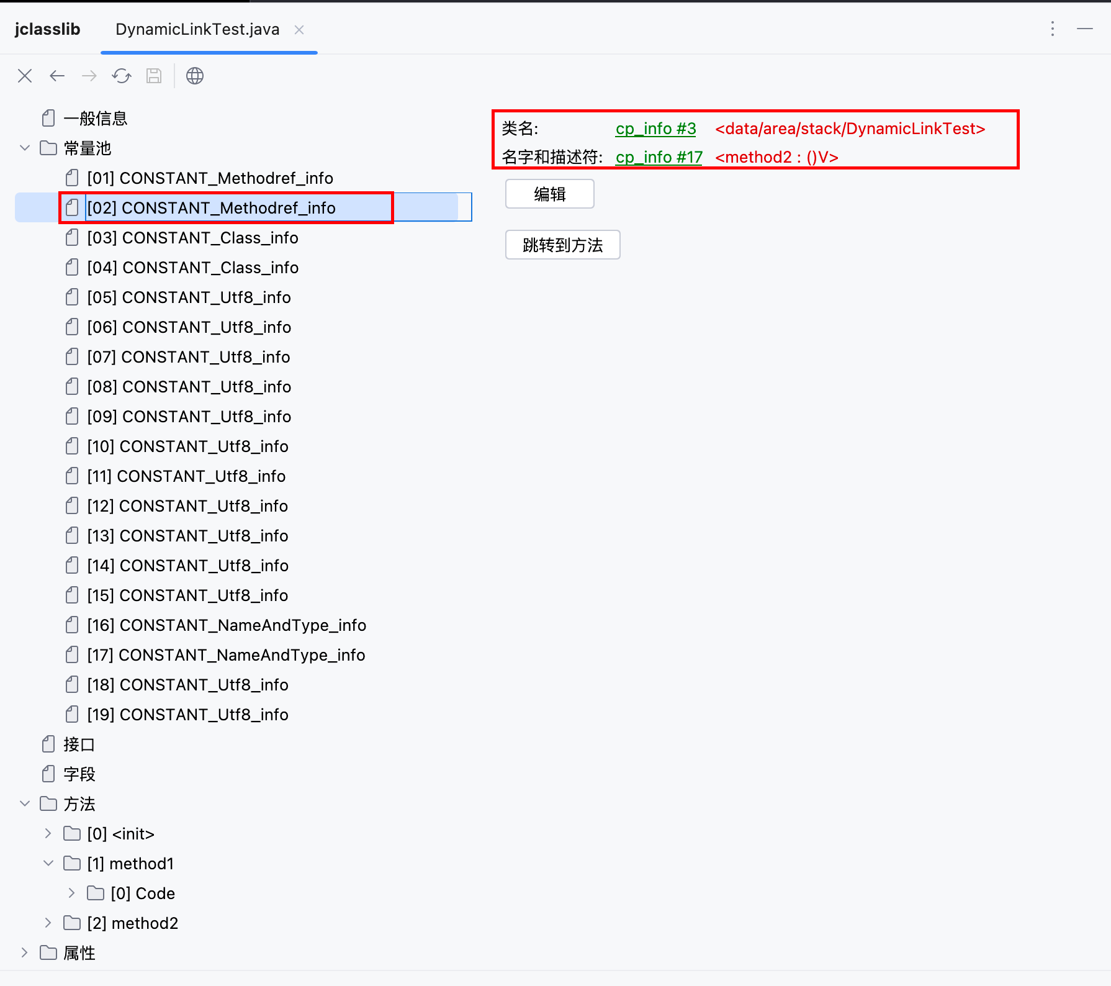Select [10] CONSTANT_Utf8_info

click(188, 446)
